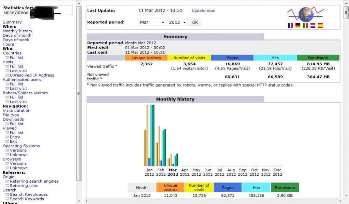Viewport: 349px width, 204px height.
Task: Click the Full list link under Countries
Action: [16, 58]
